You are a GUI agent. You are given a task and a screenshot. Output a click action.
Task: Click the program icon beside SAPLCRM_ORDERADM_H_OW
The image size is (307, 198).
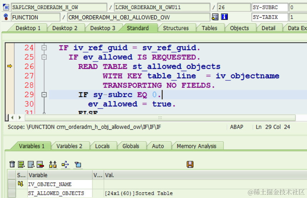click(x=6, y=7)
